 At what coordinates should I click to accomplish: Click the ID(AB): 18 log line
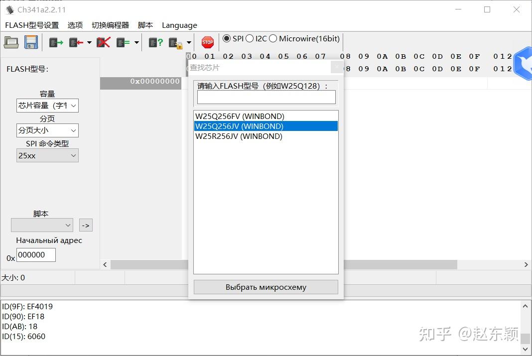(20, 327)
